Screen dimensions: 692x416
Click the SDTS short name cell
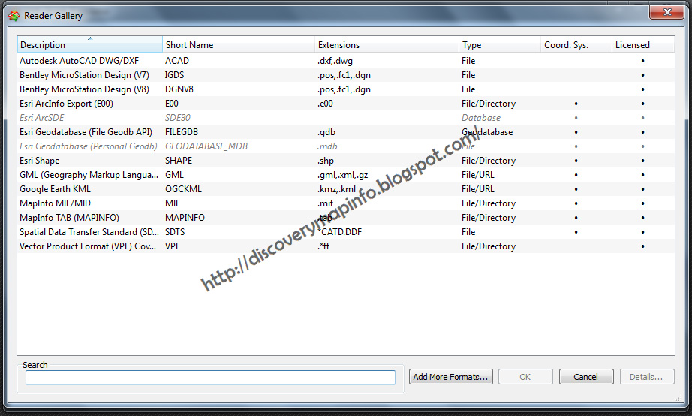tap(175, 232)
